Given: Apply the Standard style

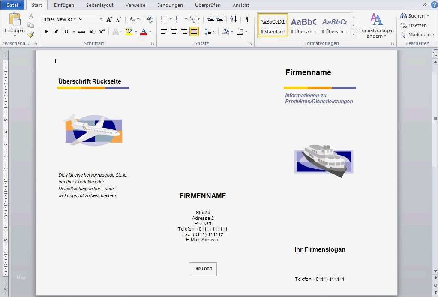Looking at the screenshot, I should point(273,25).
